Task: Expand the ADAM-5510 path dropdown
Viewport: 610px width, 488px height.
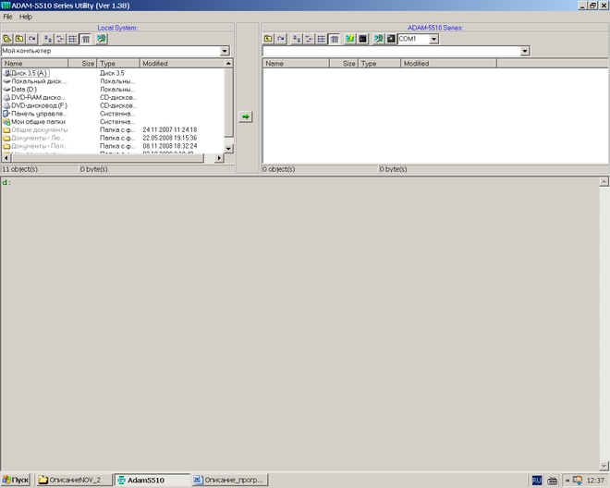Action: 525,51
